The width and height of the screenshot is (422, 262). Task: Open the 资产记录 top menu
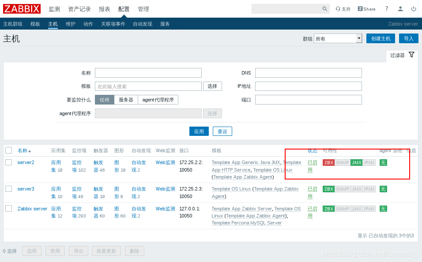click(x=79, y=9)
